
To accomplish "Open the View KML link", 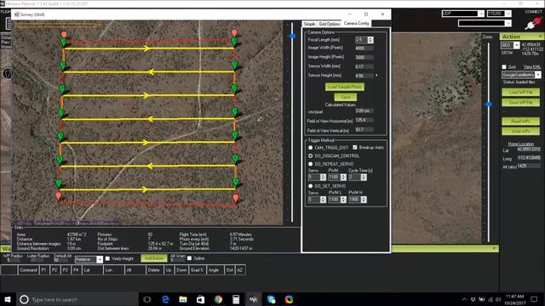I will click(531, 67).
